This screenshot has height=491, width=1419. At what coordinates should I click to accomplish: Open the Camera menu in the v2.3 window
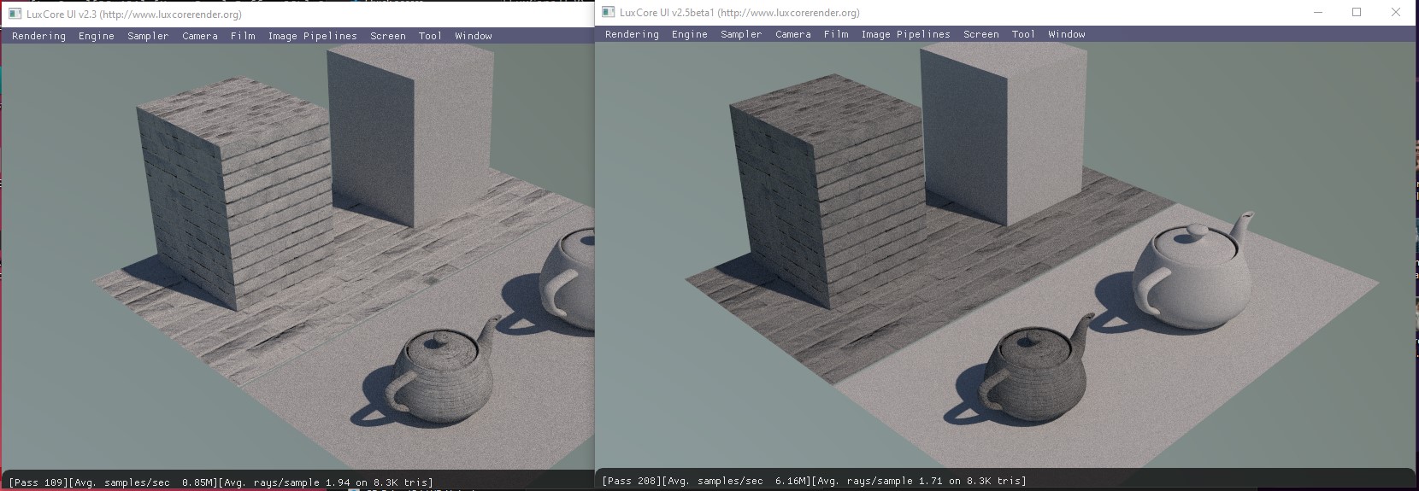200,36
